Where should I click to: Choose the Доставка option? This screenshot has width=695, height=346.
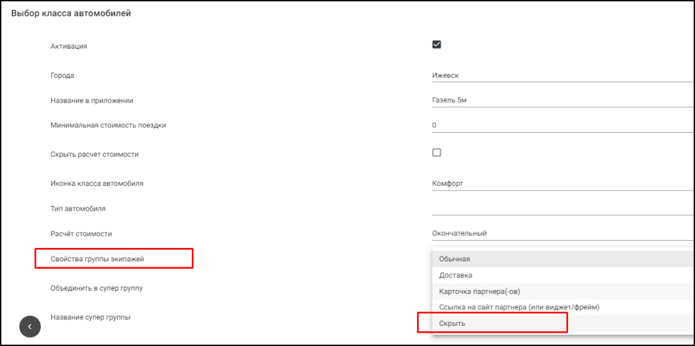(456, 275)
